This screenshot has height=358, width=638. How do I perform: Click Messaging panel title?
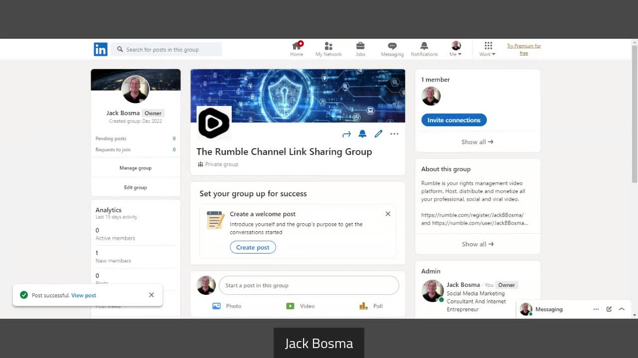(x=549, y=309)
